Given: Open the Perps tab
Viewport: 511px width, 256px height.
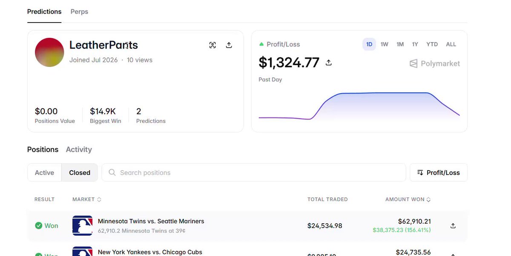Looking at the screenshot, I should [79, 11].
